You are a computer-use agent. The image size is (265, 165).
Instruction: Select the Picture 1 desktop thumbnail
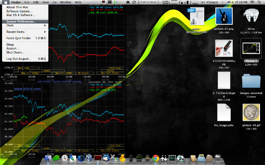click(x=251, y=49)
